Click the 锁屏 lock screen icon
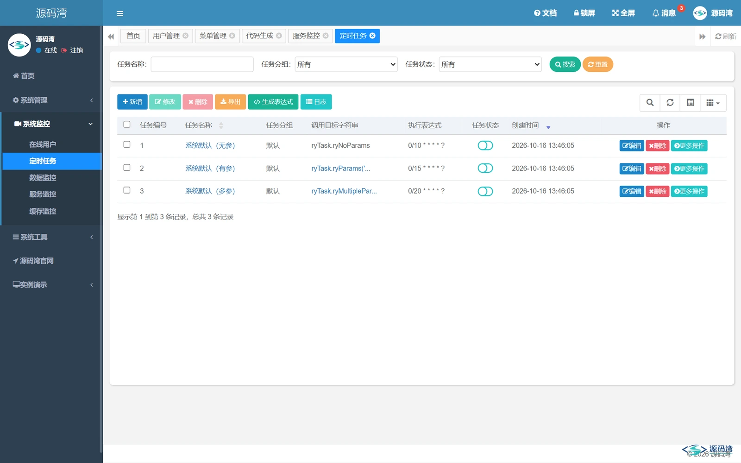The width and height of the screenshot is (741, 463). click(584, 13)
